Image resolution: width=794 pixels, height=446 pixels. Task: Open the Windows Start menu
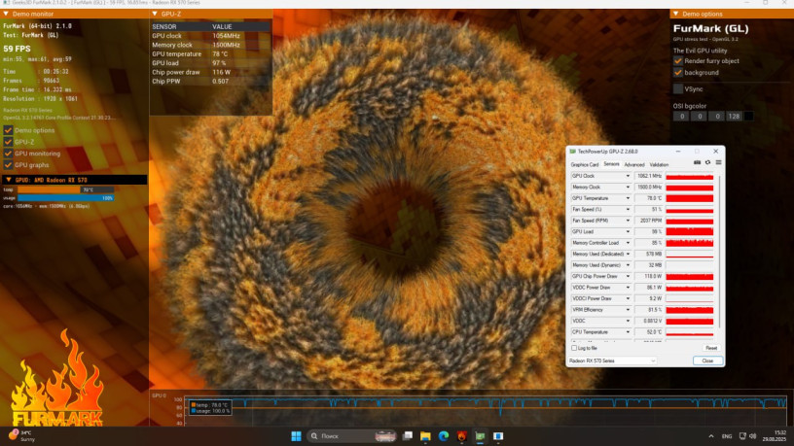click(296, 436)
